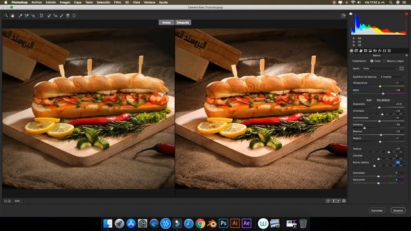This screenshot has width=411, height=231.
Task: Toggle current panel settings preview icon
Action: point(344,201)
